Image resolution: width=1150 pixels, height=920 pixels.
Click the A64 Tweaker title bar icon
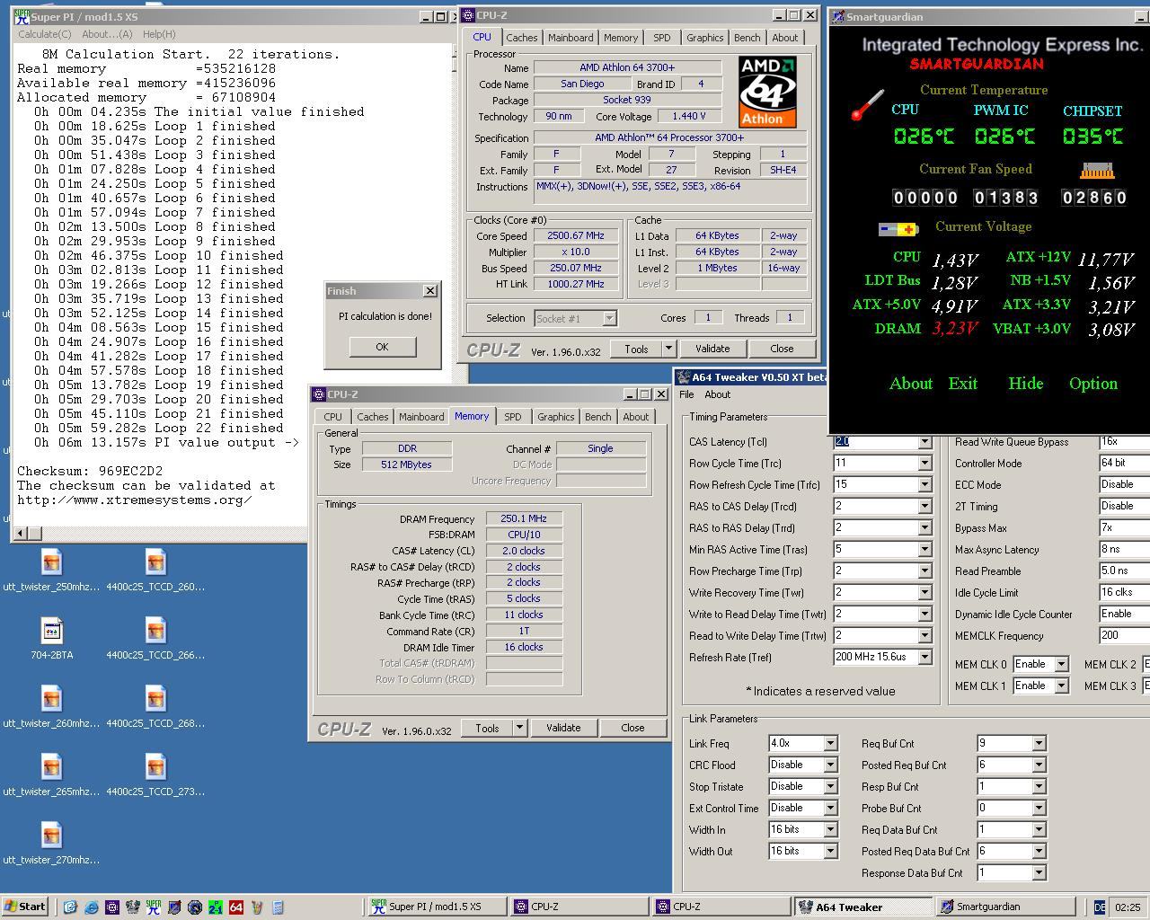(x=683, y=377)
